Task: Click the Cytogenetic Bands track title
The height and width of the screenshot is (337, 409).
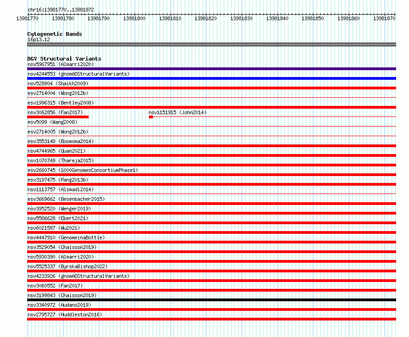Action: pos(55,34)
